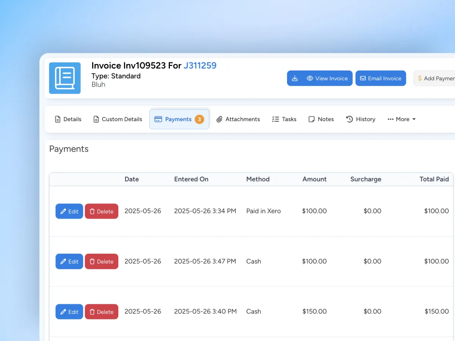Click the sticky note Notes icon

312,119
